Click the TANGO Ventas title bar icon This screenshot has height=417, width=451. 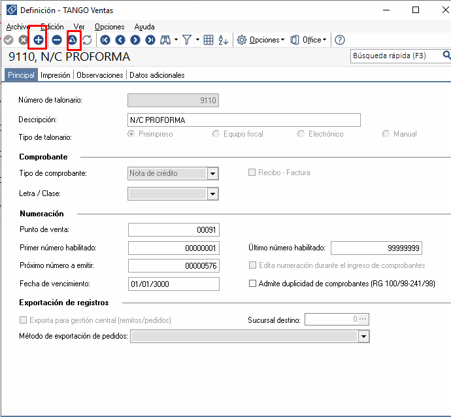[12, 10]
